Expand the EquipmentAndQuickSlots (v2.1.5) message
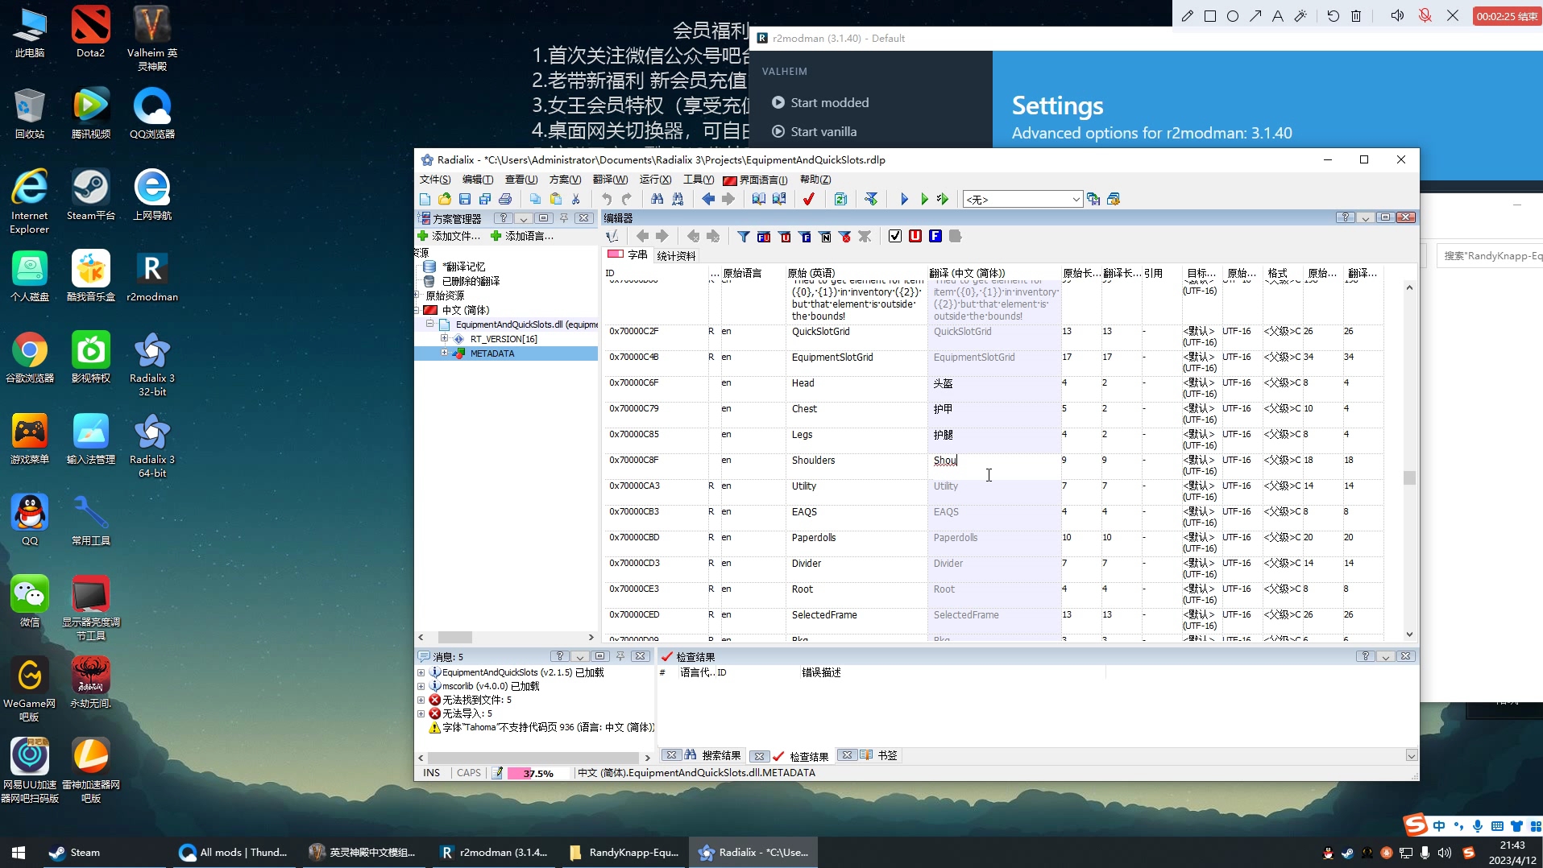The height and width of the screenshot is (868, 1543). [421, 672]
